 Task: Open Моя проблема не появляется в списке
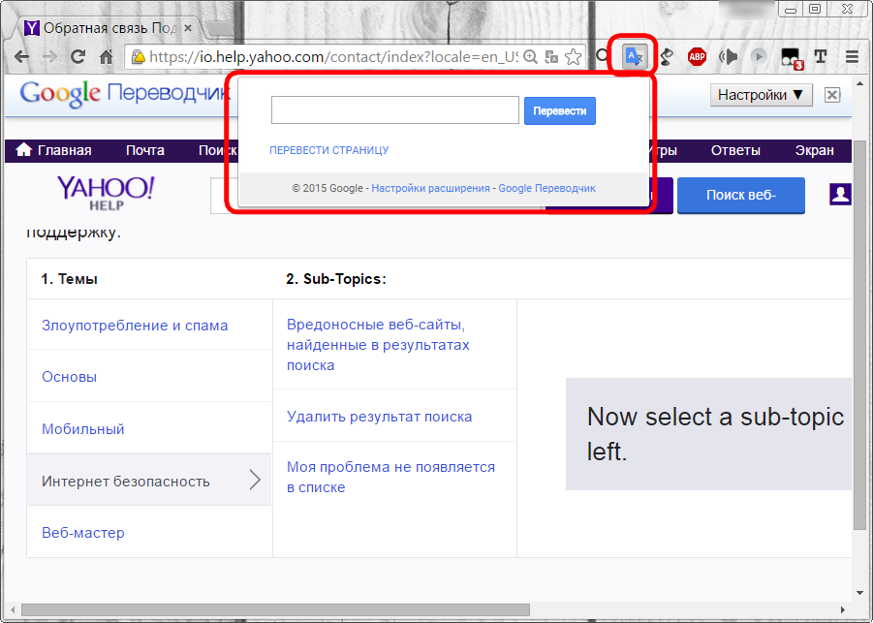[x=390, y=477]
